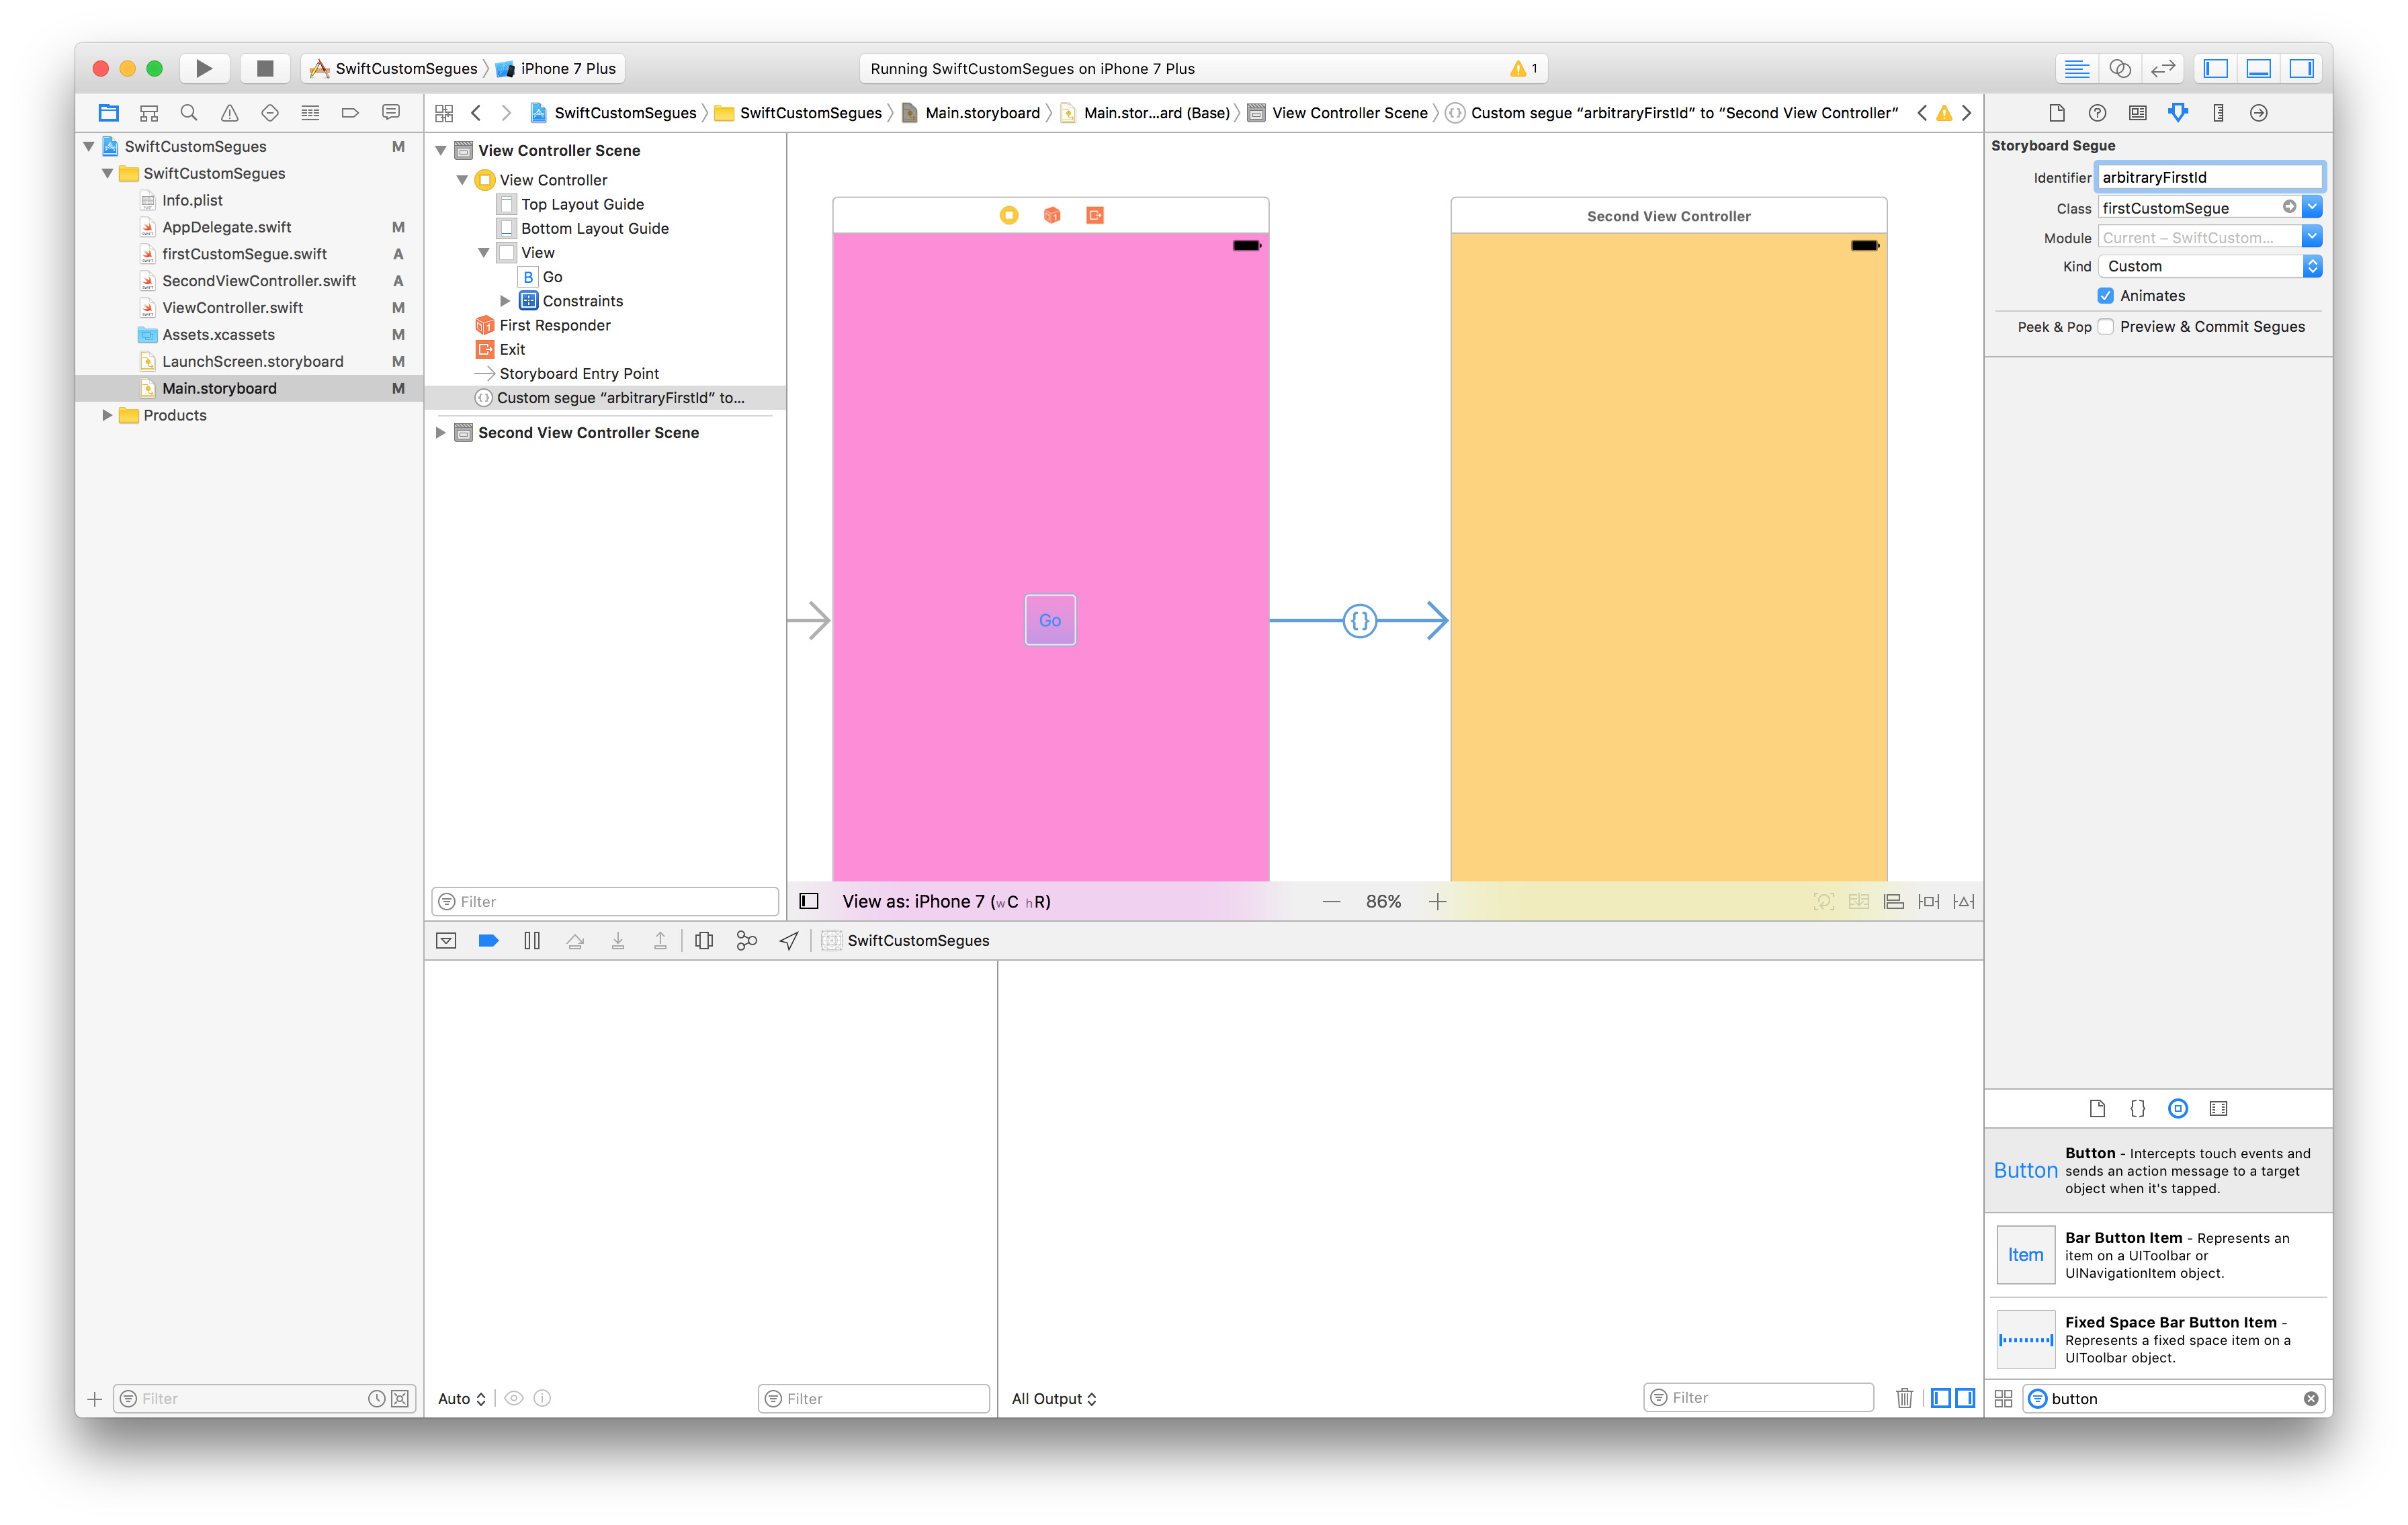
Task: Clear the console with trash icon
Action: pyautogui.click(x=1904, y=1398)
